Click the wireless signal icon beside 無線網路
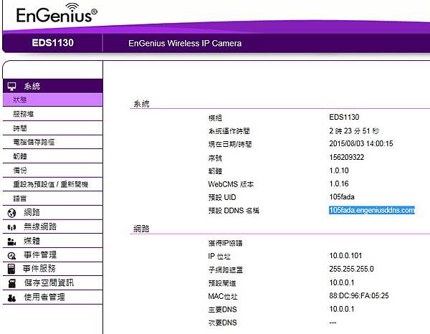This screenshot has height=334, width=430. pyautogui.click(x=11, y=227)
